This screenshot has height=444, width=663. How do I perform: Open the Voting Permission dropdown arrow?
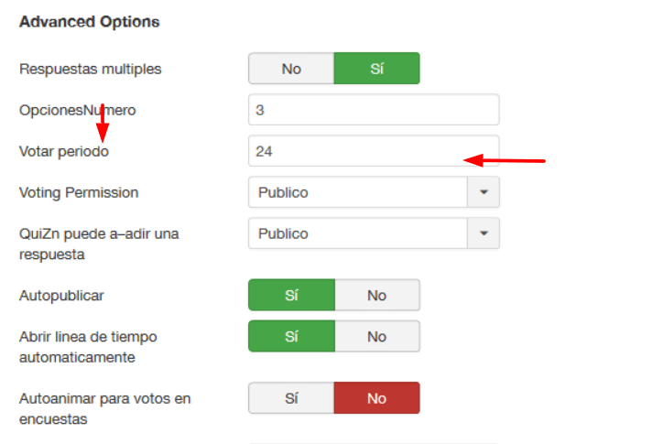[x=484, y=192]
